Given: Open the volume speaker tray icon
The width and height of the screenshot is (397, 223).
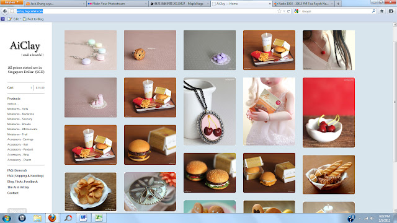Looking at the screenshot, I should 372,218.
